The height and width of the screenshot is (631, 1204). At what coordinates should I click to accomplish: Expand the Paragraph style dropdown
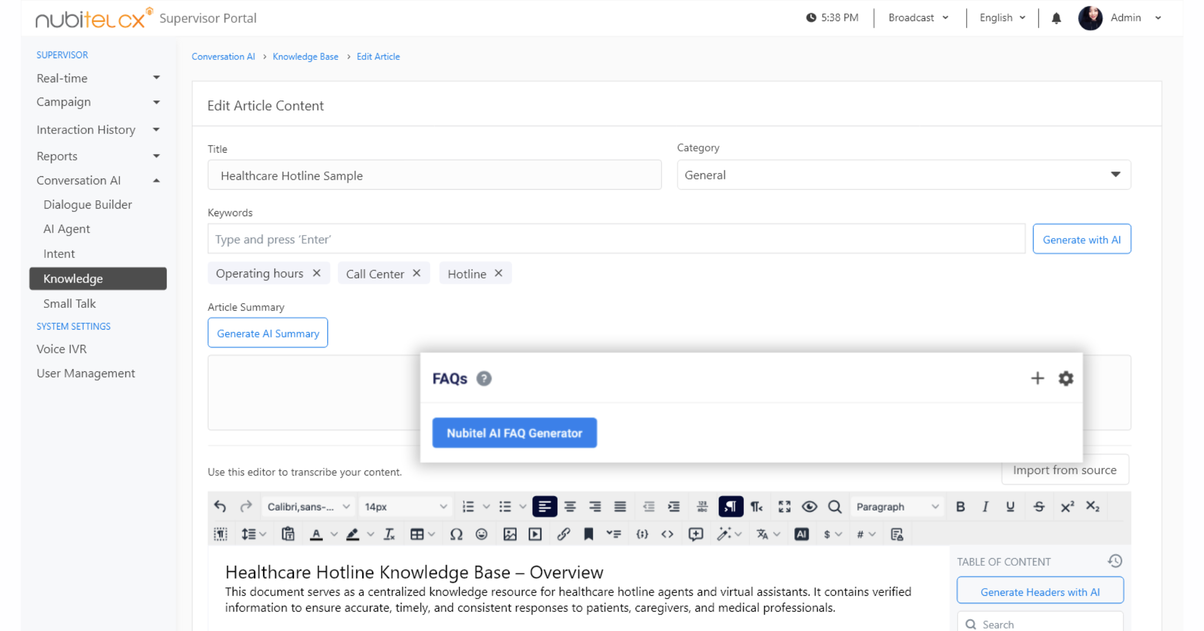coord(896,506)
